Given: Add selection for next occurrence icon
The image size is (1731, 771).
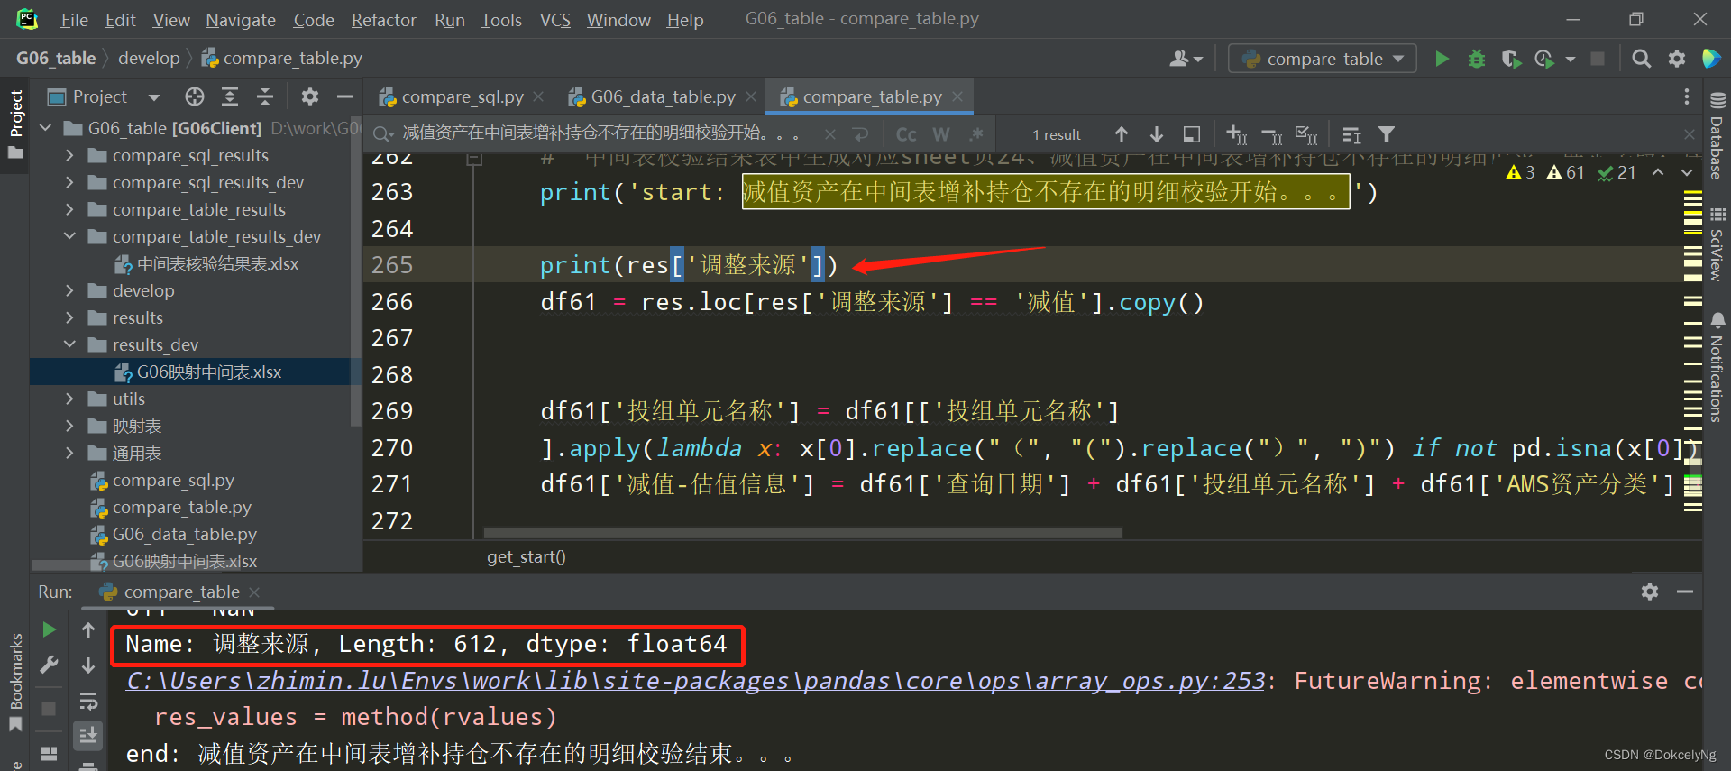Looking at the screenshot, I should [x=1237, y=134].
